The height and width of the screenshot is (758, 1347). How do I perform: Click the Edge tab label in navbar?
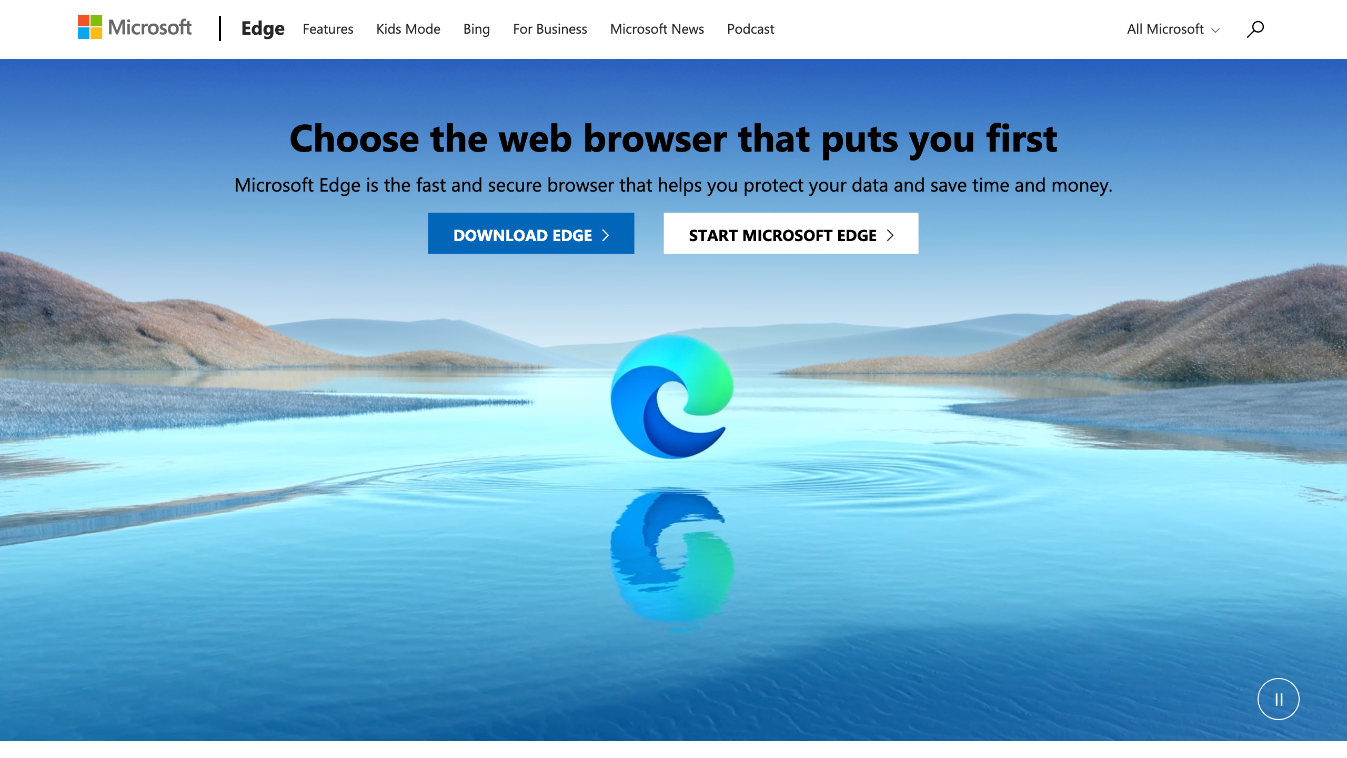pyautogui.click(x=262, y=29)
